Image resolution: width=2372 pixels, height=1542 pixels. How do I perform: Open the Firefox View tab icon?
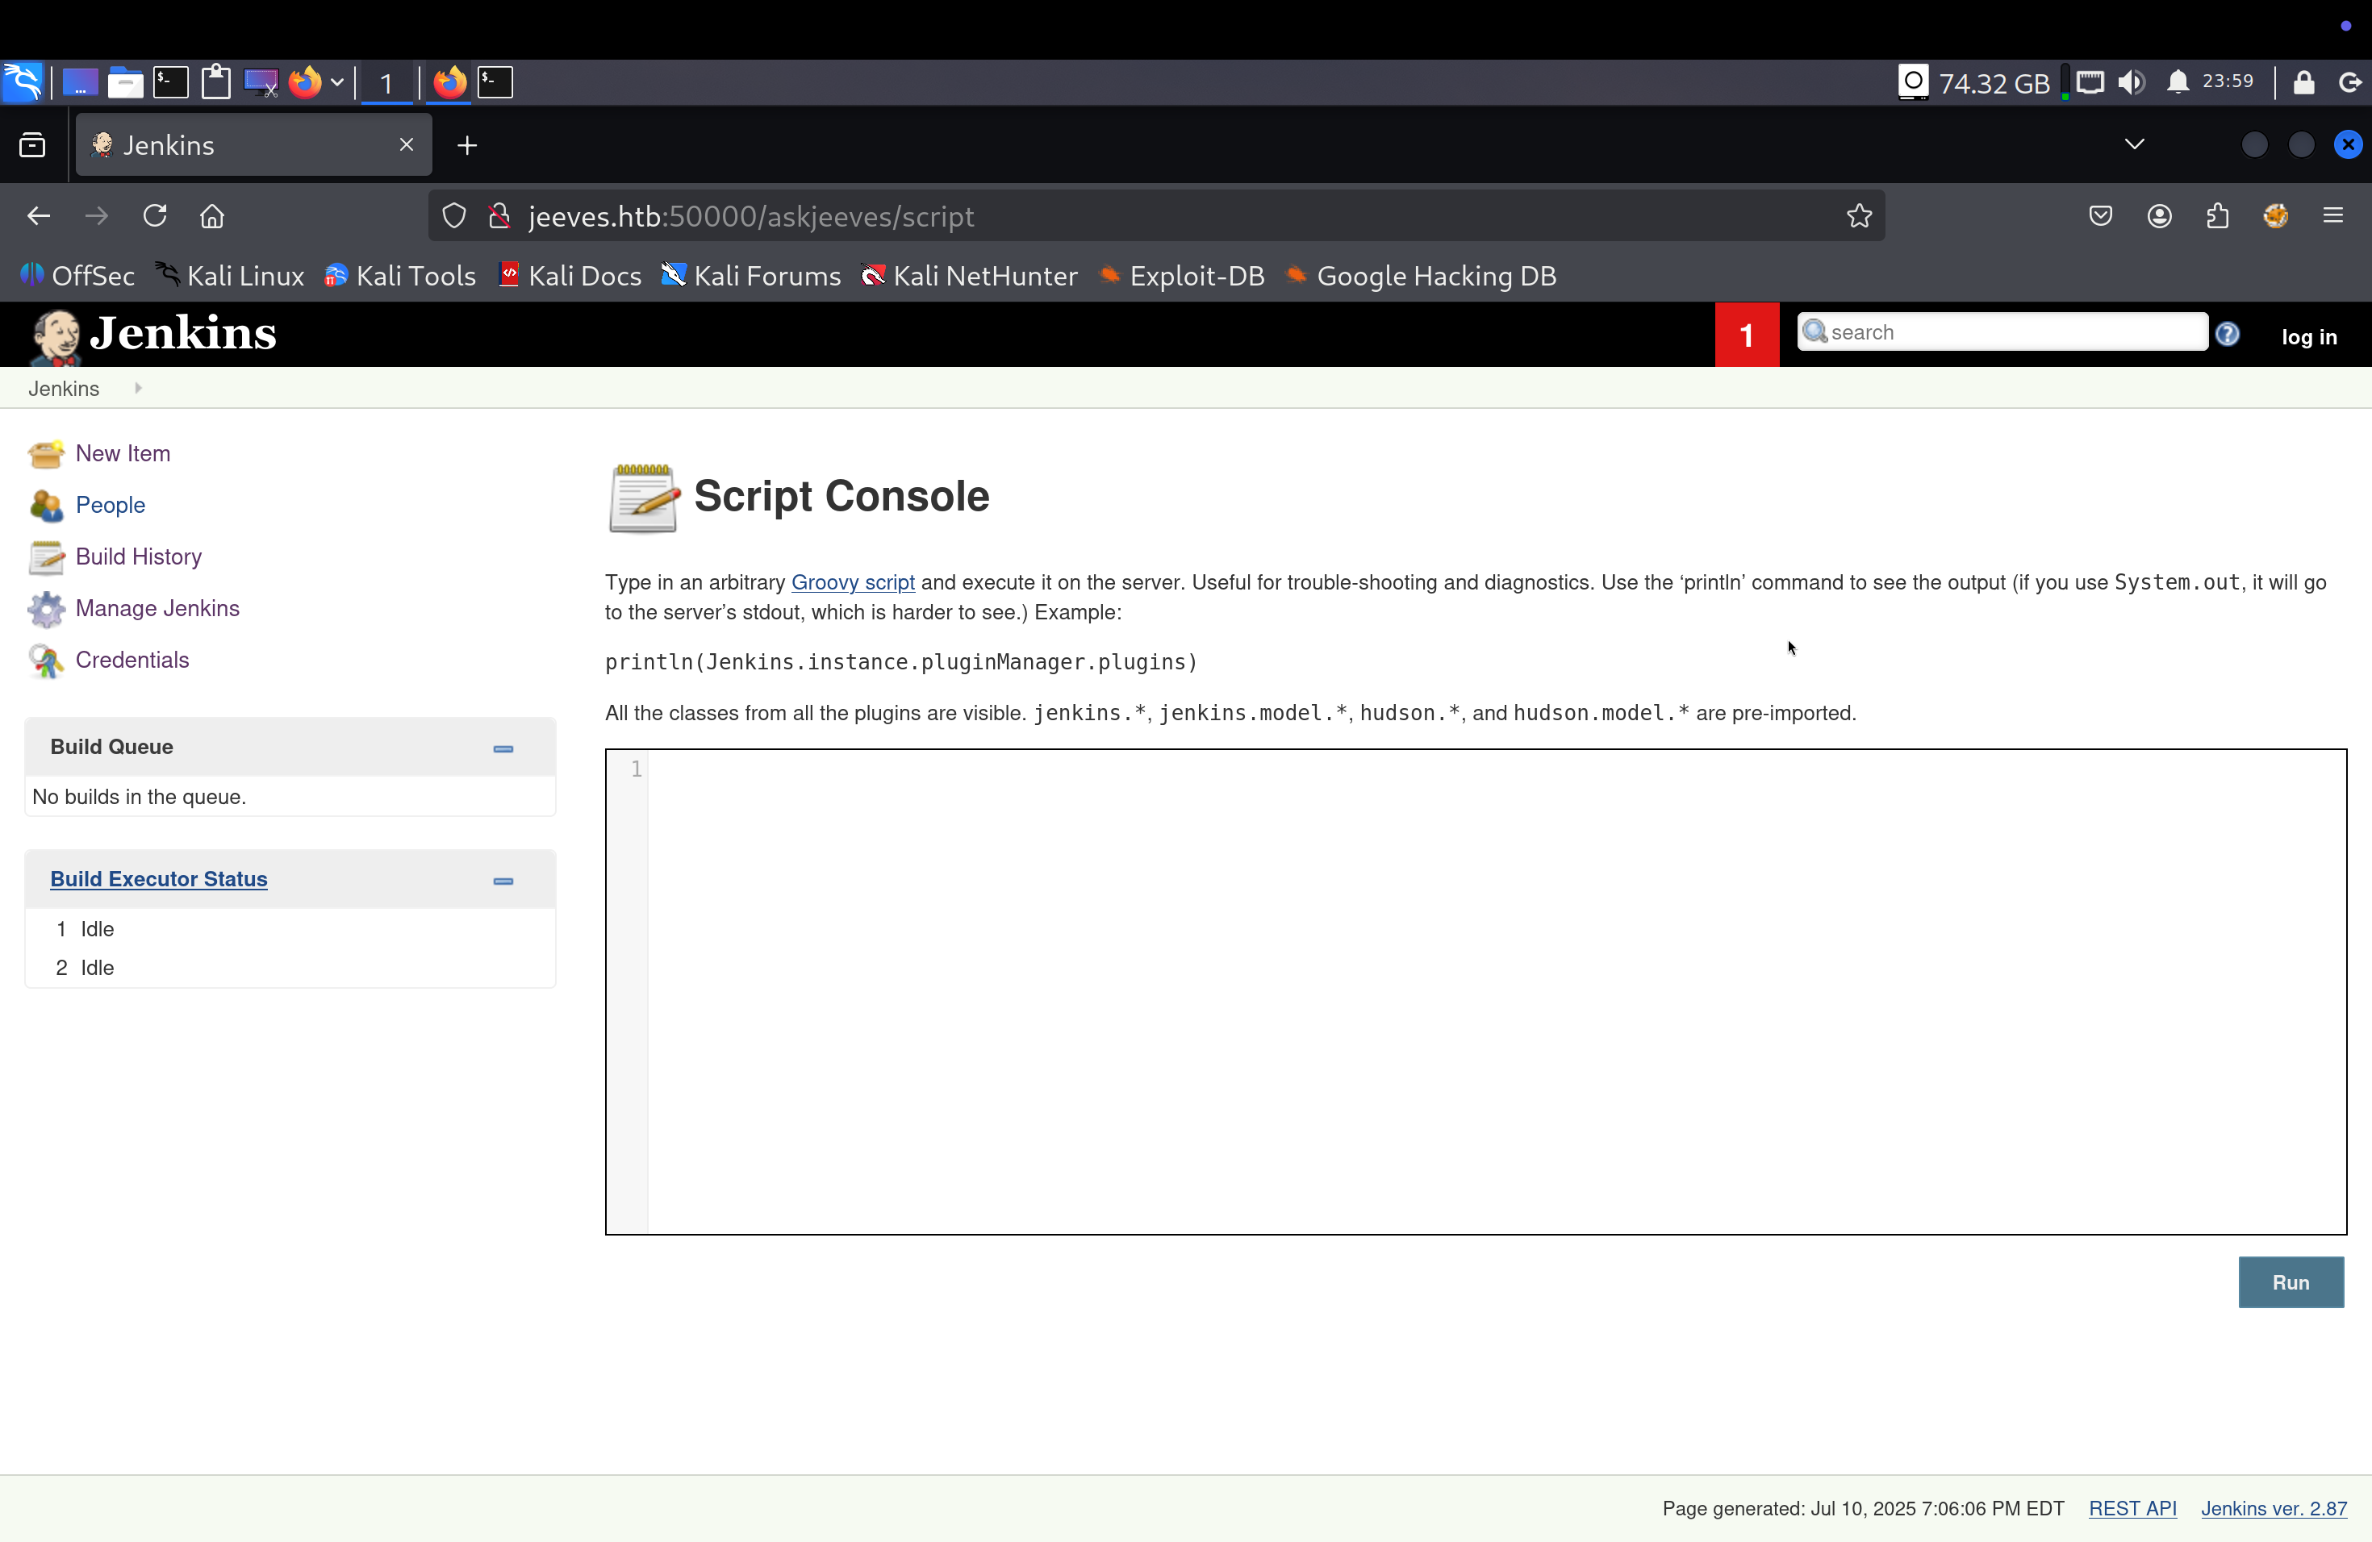(32, 145)
